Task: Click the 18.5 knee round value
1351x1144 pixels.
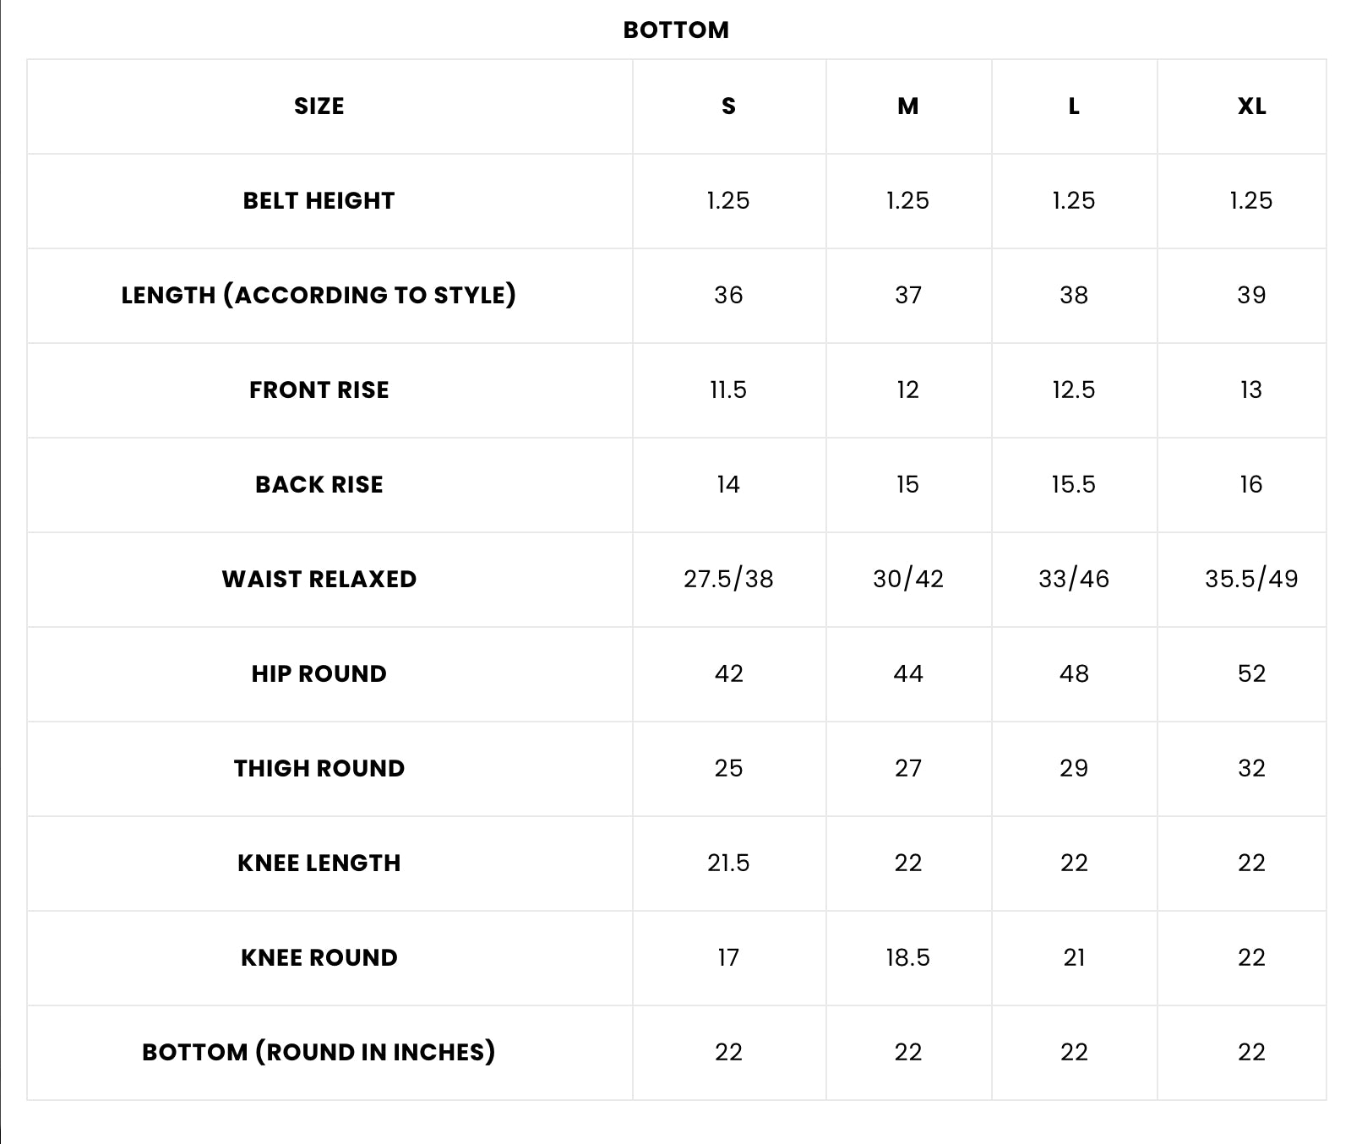Action: click(x=907, y=957)
